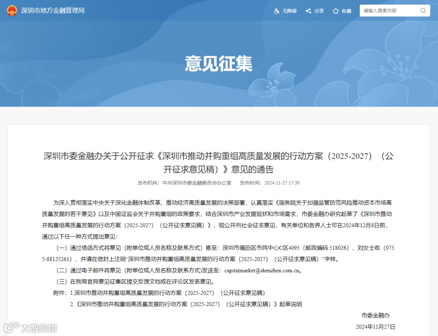This screenshot has height=336, width=438.
Task: Click the 意见征集 banner heading
Action: [219, 64]
